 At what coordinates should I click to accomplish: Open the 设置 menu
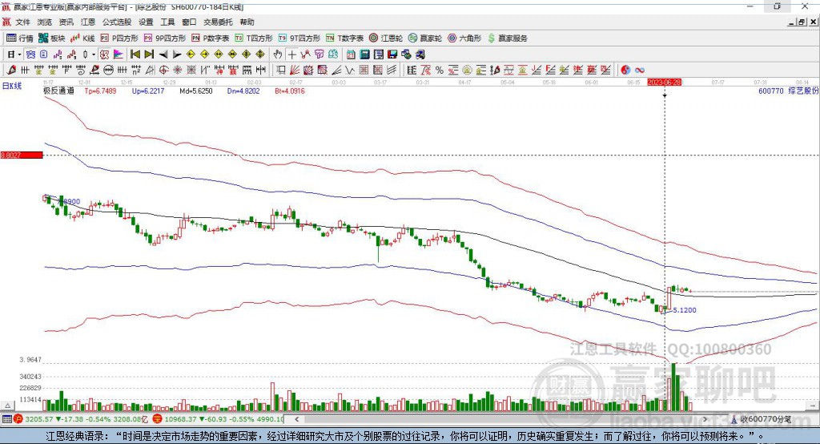pyautogui.click(x=146, y=22)
